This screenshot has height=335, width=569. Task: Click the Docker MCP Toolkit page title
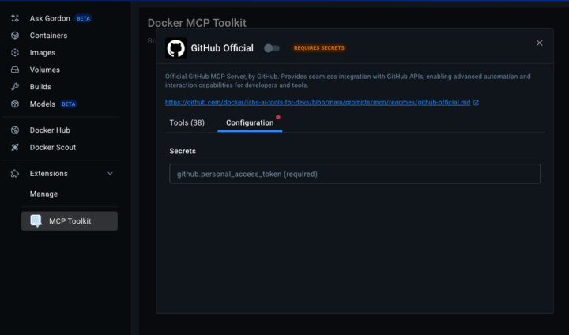197,23
